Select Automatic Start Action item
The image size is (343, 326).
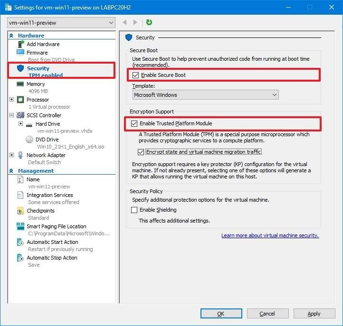tap(52, 242)
